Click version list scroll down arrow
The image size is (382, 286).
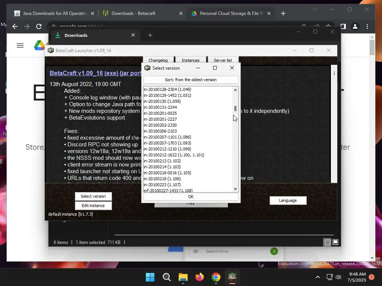tap(235, 189)
